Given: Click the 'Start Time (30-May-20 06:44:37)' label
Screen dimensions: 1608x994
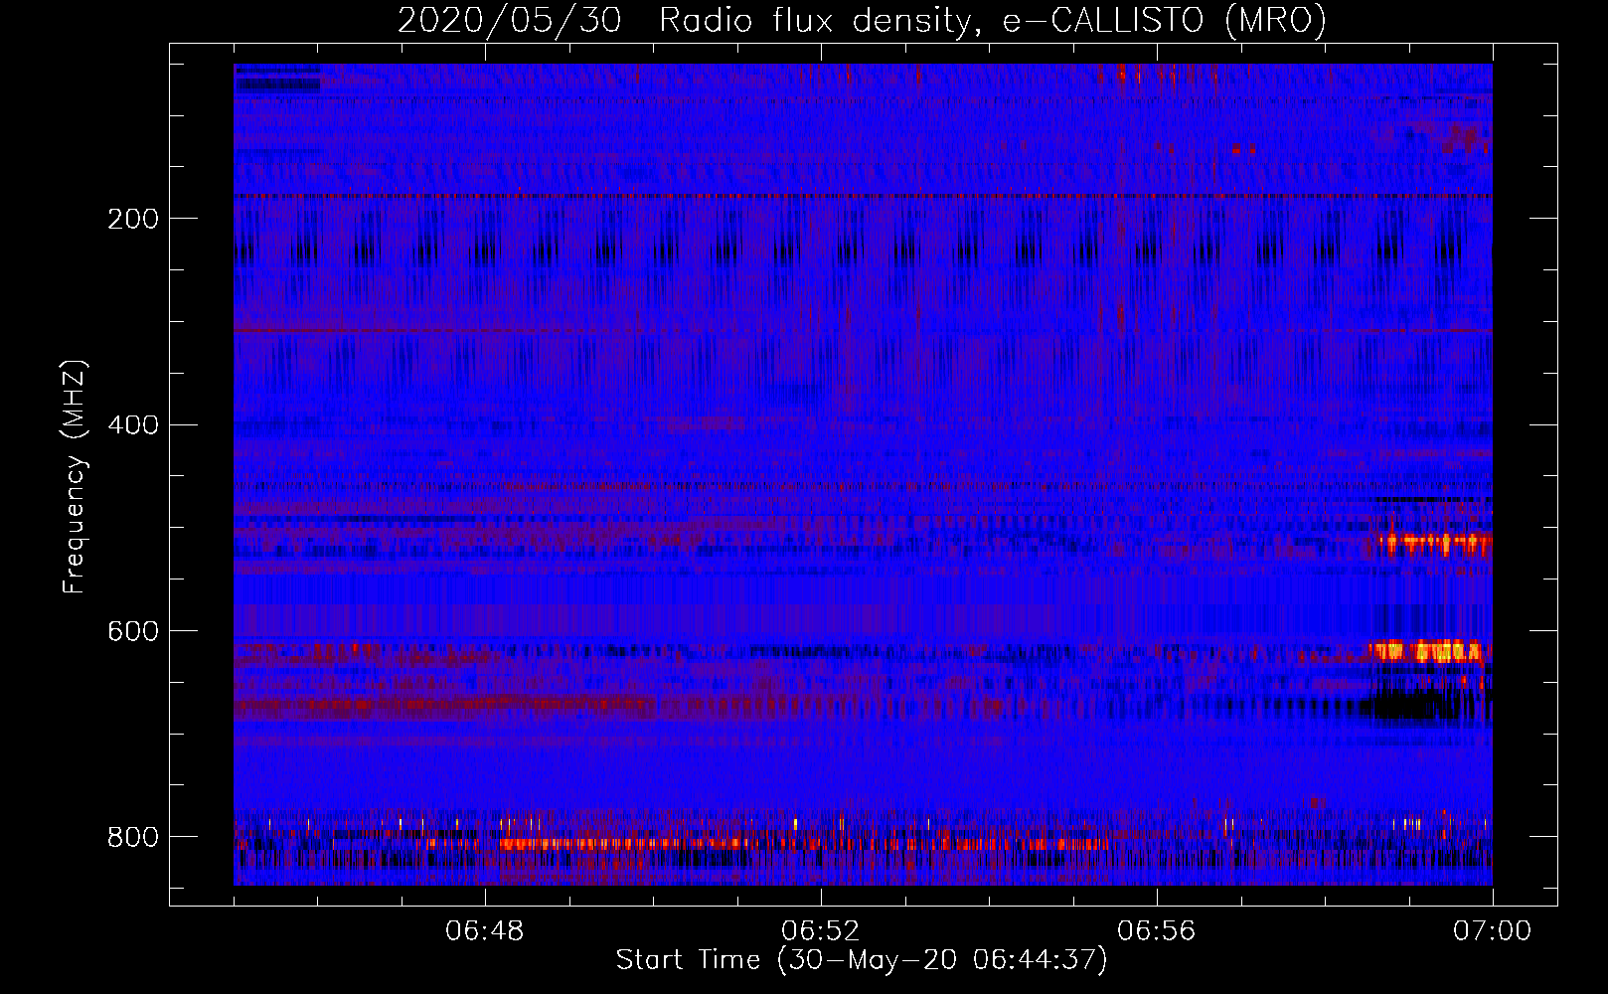Looking at the screenshot, I should click(x=862, y=960).
